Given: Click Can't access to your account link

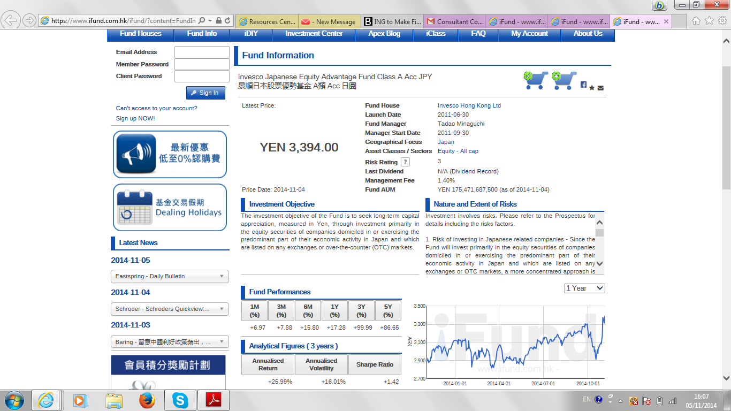Looking at the screenshot, I should (x=156, y=108).
